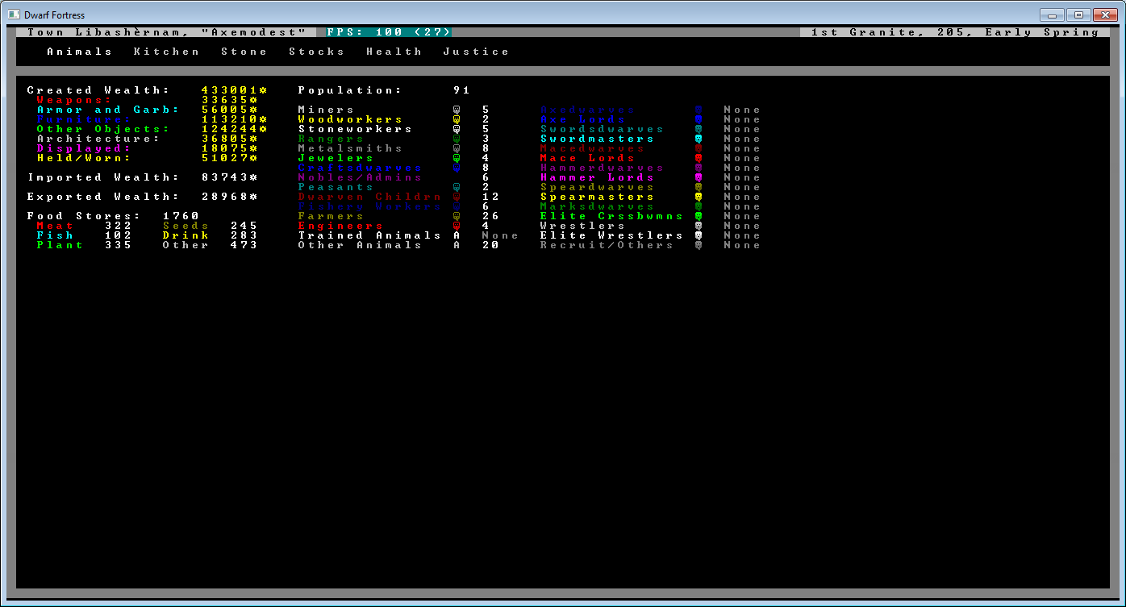1126x607 pixels.
Task: Click the Macedwarves dwarf icon
Action: 699,148
